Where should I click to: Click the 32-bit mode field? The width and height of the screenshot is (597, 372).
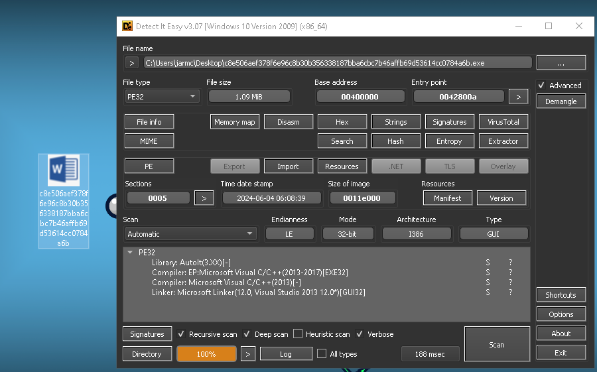(348, 234)
